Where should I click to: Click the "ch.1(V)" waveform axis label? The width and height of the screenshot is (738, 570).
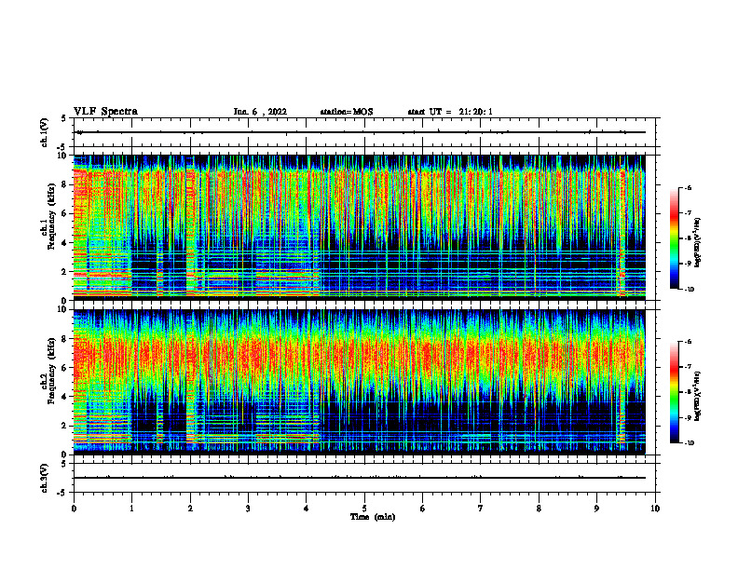pyautogui.click(x=44, y=132)
